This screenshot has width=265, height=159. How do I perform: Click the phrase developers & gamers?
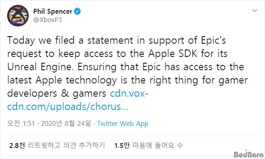pos(57,94)
